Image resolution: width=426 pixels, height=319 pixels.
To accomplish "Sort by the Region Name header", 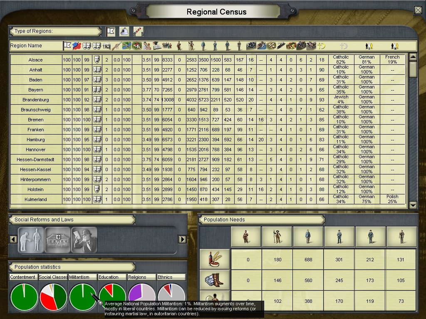I will (x=26, y=46).
